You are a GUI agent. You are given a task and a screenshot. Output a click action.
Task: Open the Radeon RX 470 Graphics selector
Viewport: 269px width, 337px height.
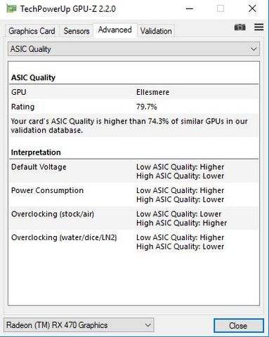tap(79, 325)
